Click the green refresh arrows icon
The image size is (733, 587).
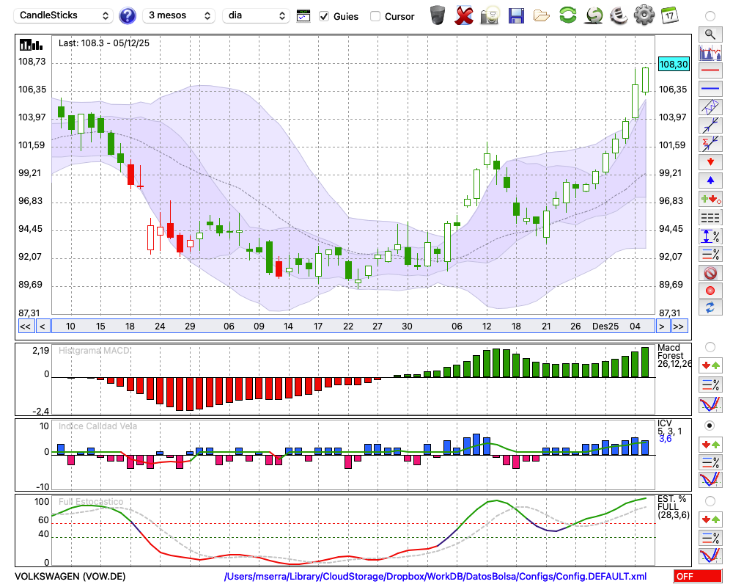tap(567, 15)
